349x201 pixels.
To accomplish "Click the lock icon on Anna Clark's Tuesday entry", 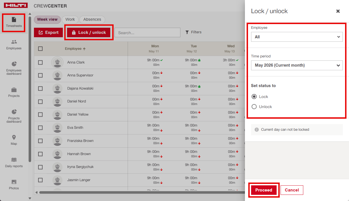I will [199, 60].
